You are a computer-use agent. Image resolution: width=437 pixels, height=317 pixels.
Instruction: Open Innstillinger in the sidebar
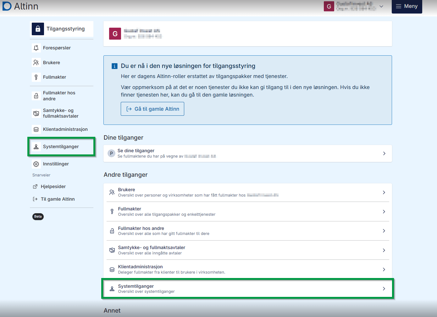pyautogui.click(x=62, y=164)
